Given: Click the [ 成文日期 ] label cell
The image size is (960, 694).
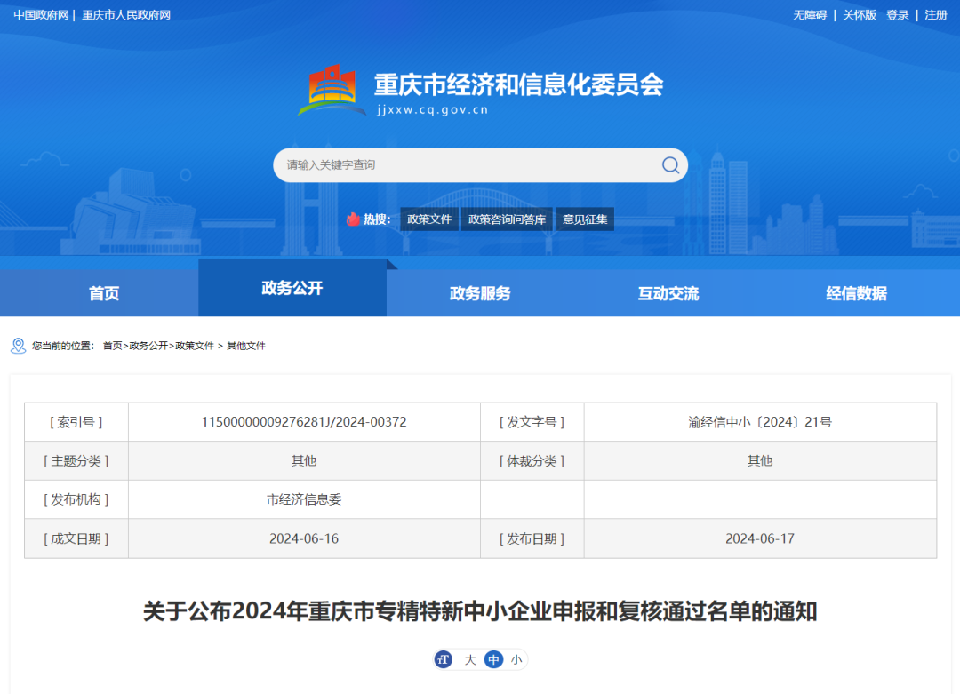Looking at the screenshot, I should click(76, 538).
